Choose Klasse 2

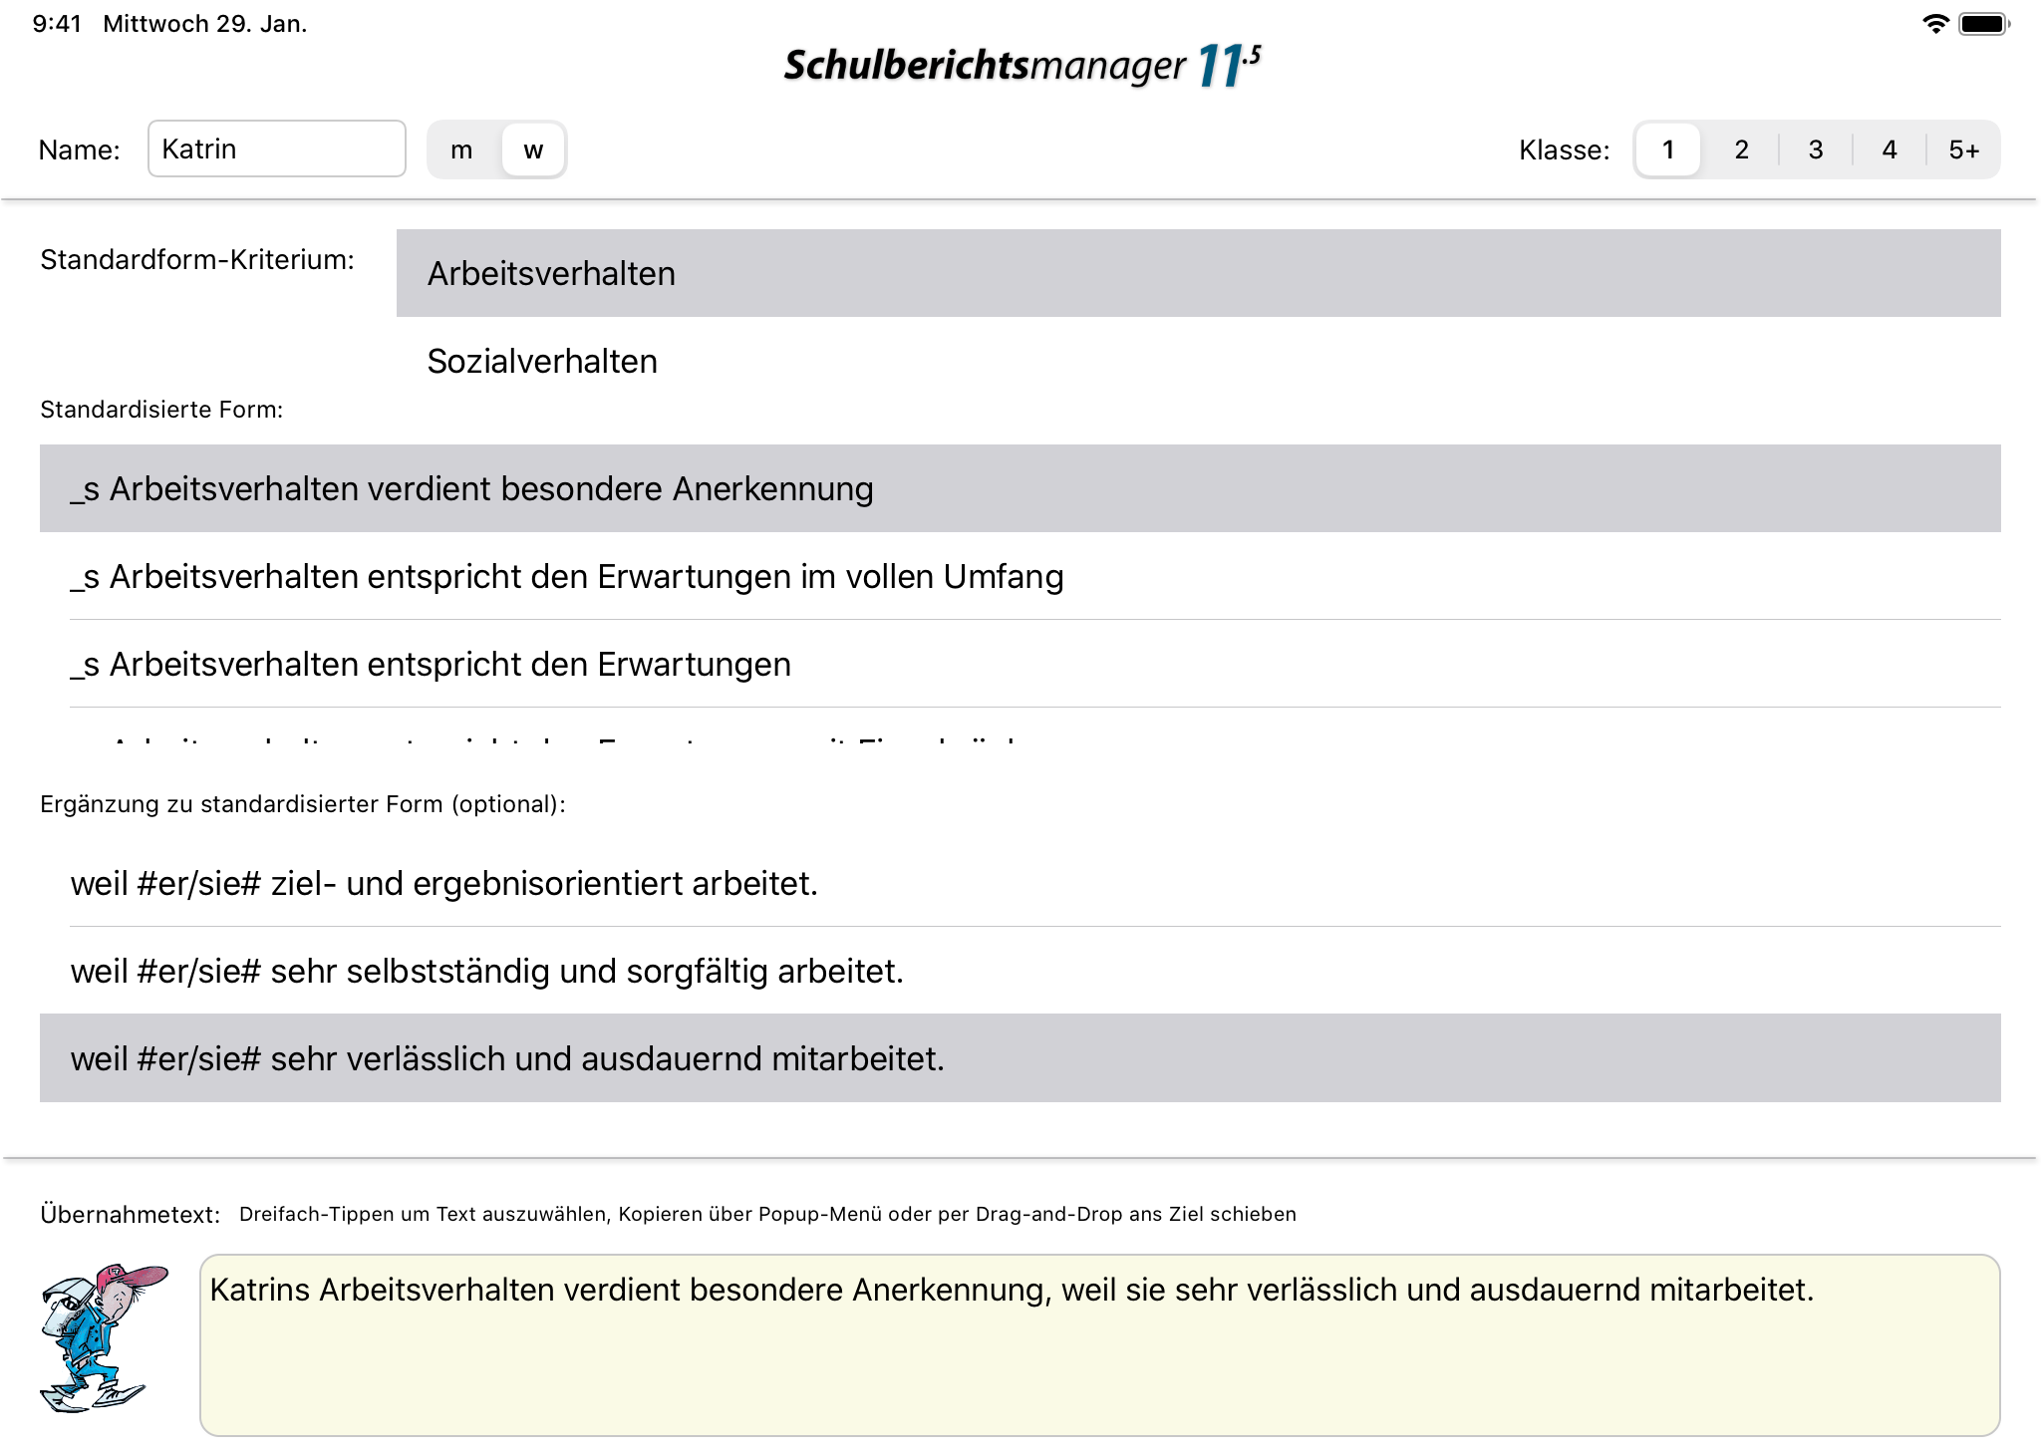(x=1741, y=149)
